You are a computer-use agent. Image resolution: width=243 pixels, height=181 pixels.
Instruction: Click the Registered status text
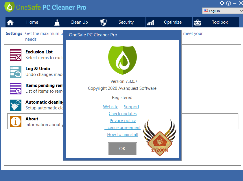122,98
